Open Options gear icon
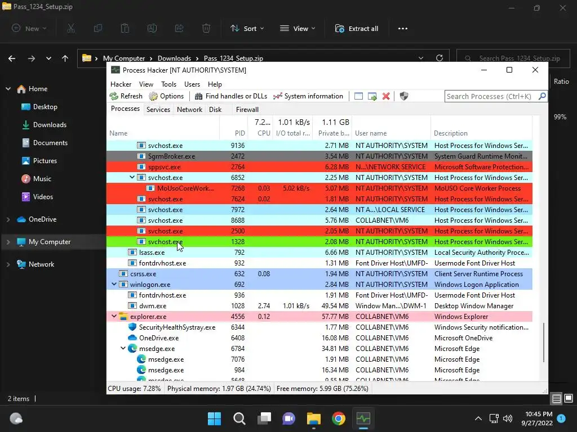Image resolution: width=577 pixels, height=432 pixels. coord(153,96)
